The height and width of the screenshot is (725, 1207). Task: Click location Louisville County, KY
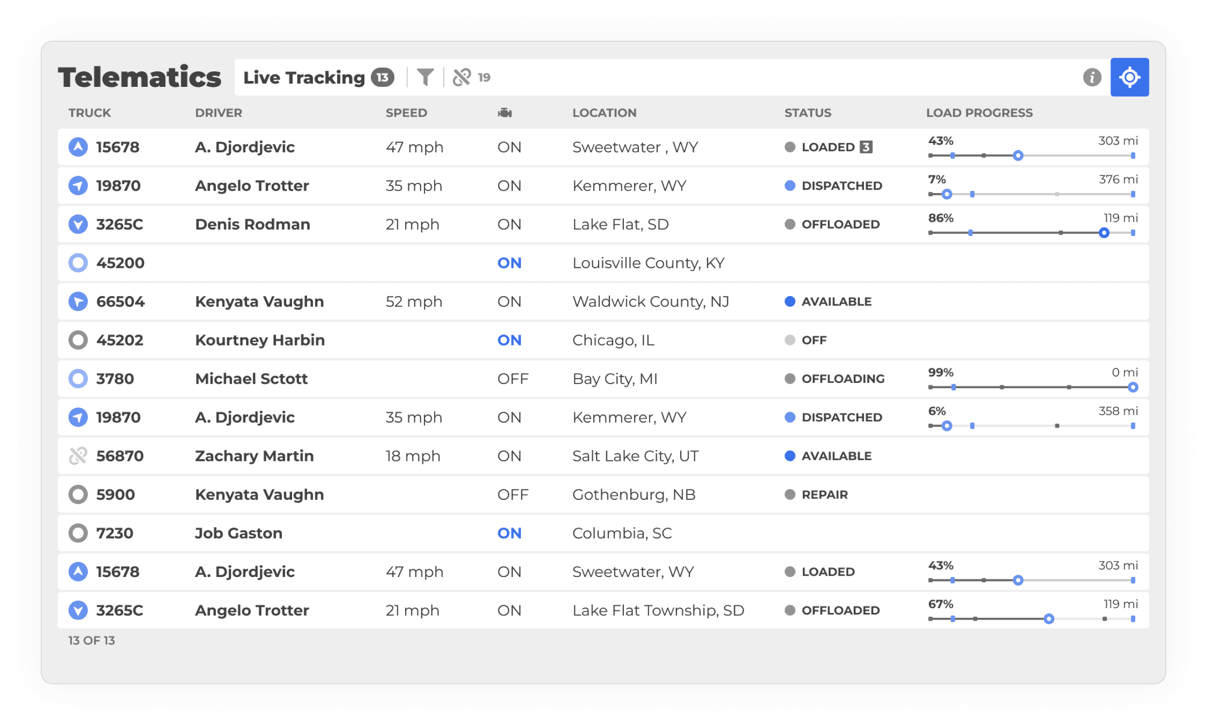click(x=649, y=263)
